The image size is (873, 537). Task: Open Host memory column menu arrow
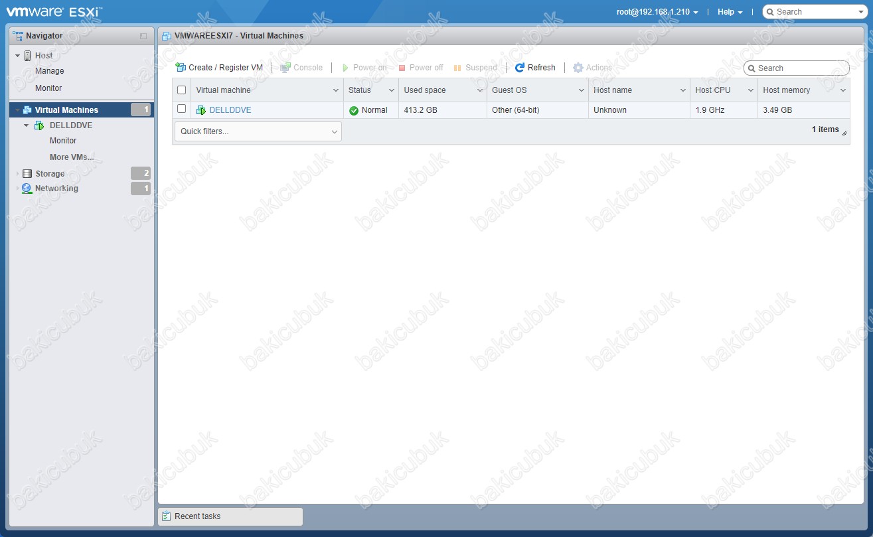(x=843, y=90)
